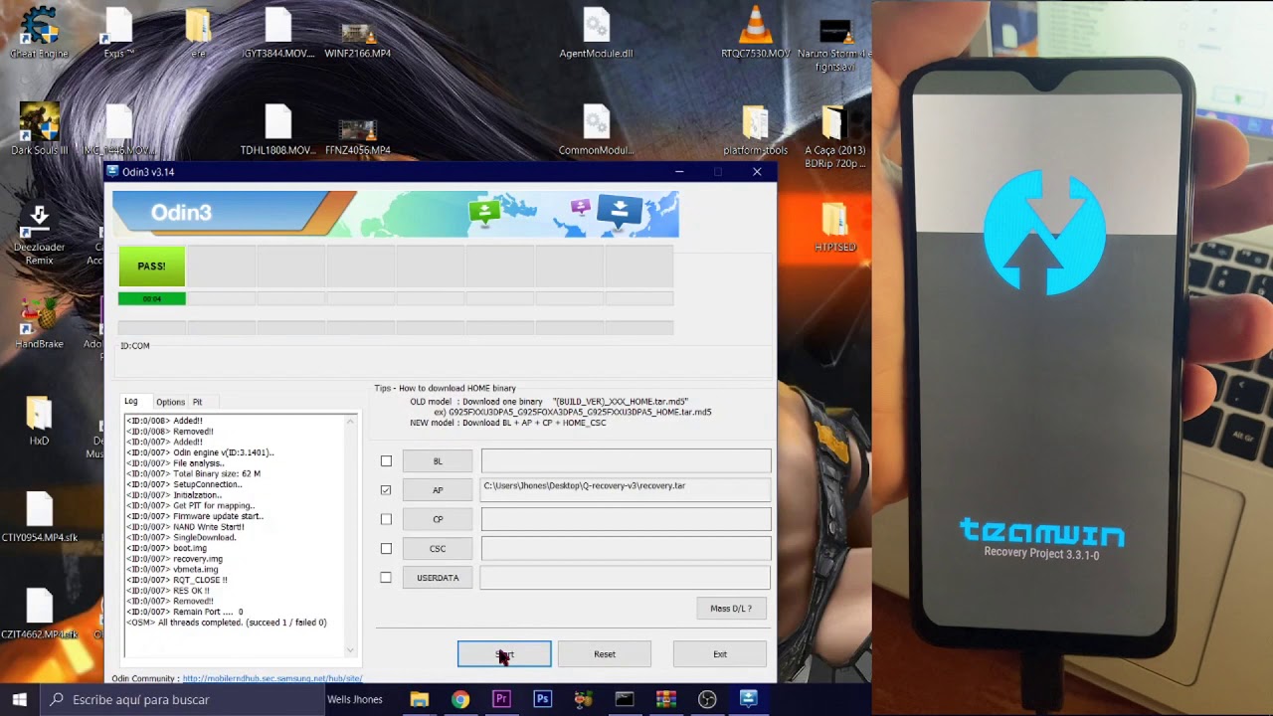Enable the CP checkbox
Image resolution: width=1273 pixels, height=716 pixels.
386,519
